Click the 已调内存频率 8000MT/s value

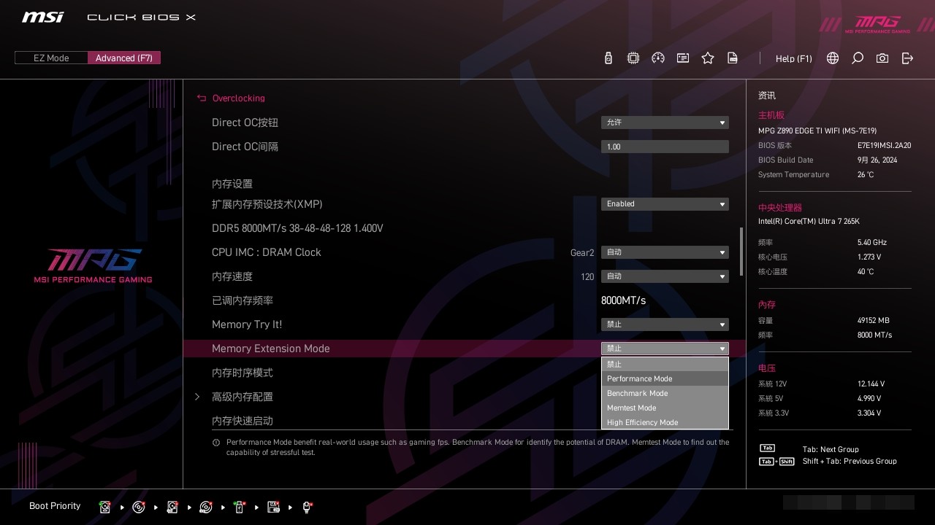(x=623, y=300)
